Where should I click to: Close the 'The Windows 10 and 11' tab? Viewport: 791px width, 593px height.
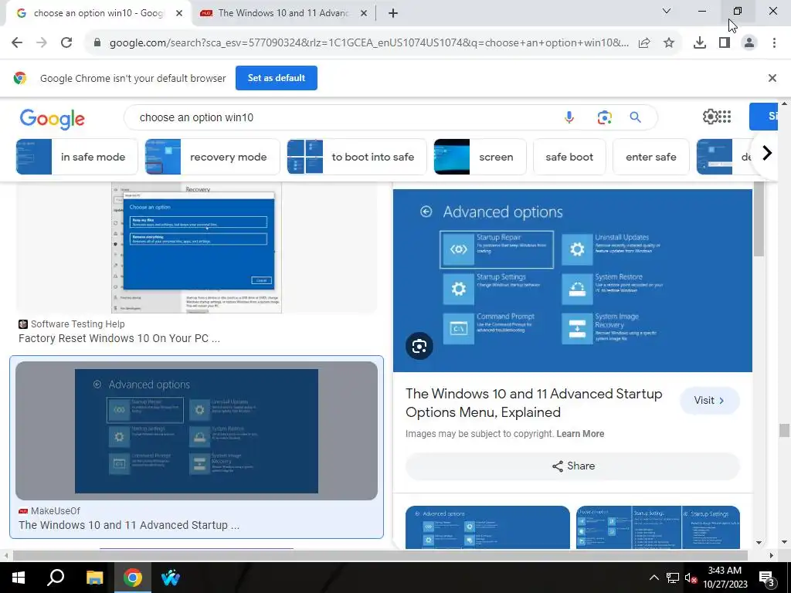[364, 14]
